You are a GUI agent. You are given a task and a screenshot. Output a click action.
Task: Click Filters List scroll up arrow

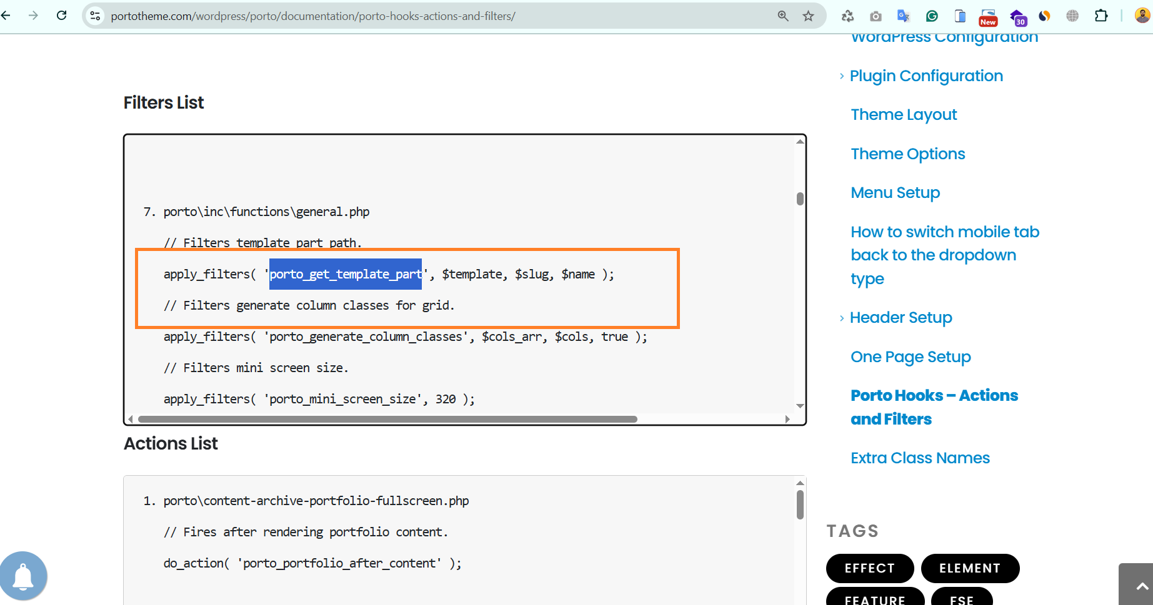(x=800, y=142)
